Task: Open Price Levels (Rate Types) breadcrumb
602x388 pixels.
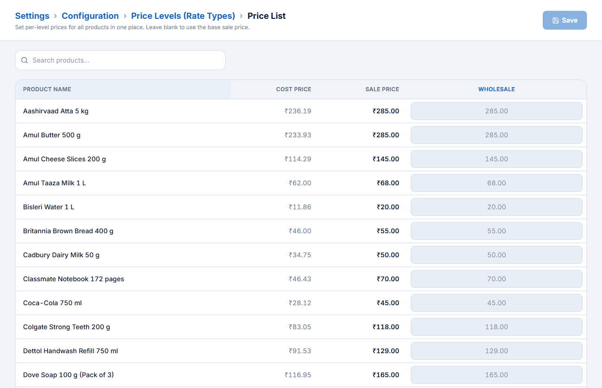Action: (x=183, y=16)
